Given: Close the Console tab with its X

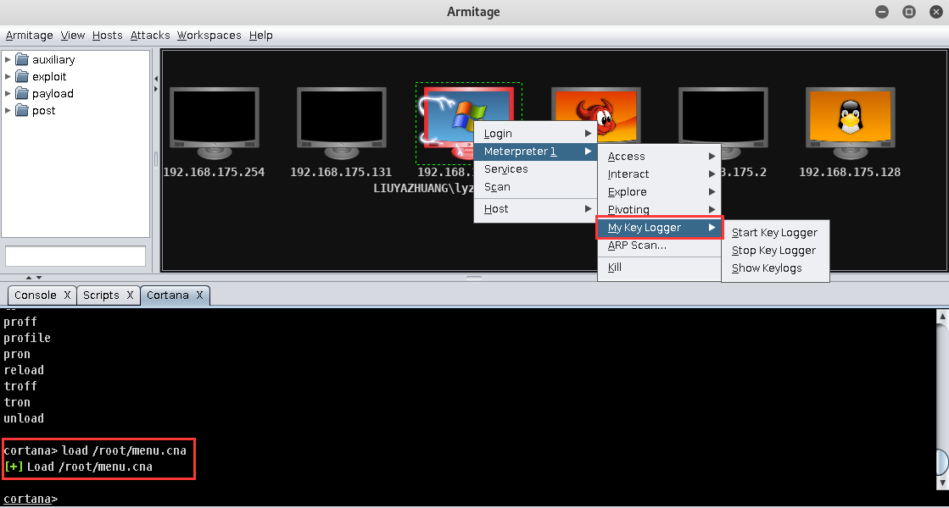Looking at the screenshot, I should 67,295.
